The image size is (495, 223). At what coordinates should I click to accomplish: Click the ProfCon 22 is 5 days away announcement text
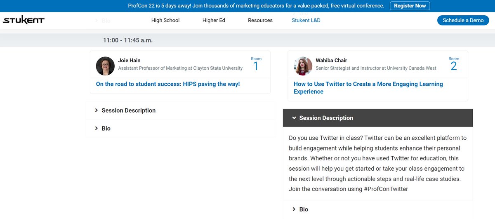(x=256, y=6)
